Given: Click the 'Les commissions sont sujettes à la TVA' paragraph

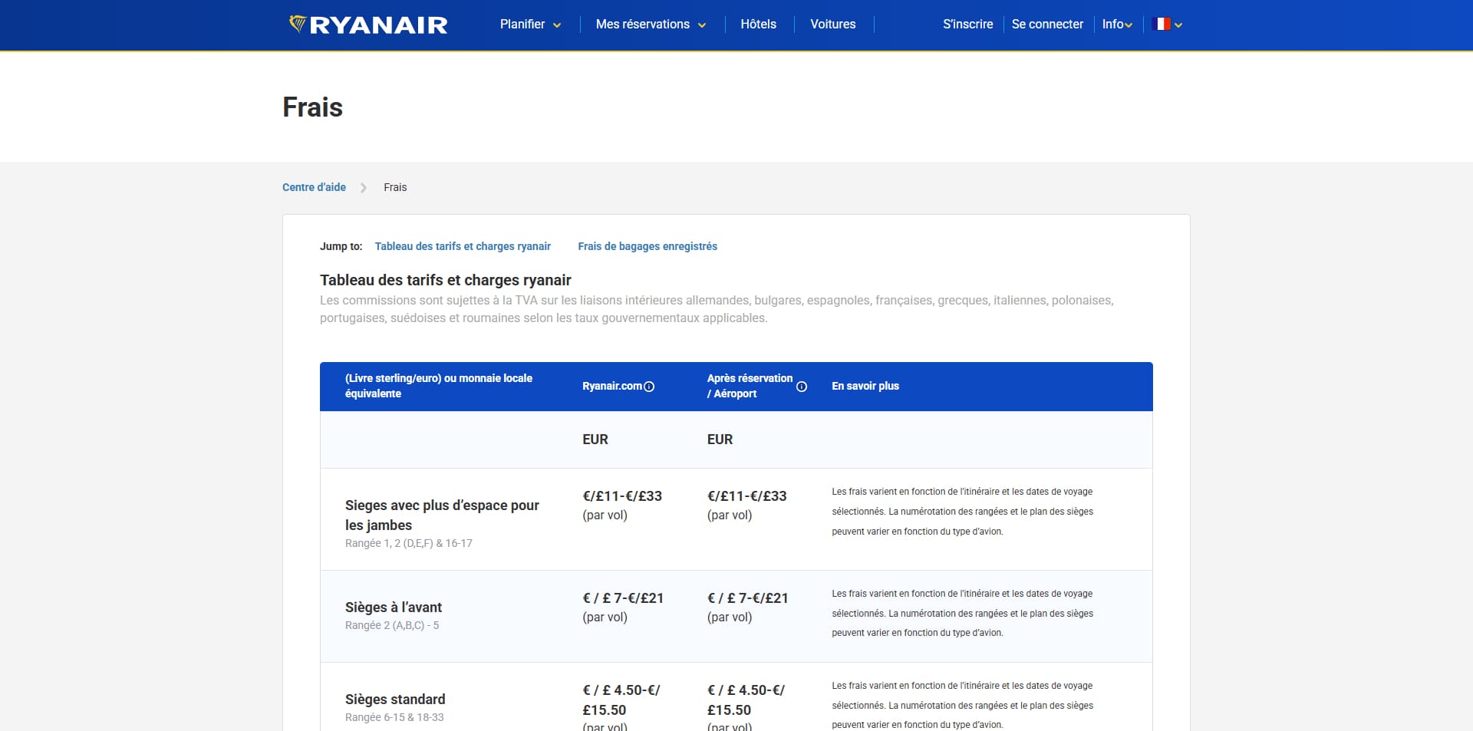Looking at the screenshot, I should (717, 309).
